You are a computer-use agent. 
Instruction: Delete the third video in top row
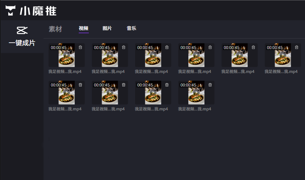click(x=167, y=48)
